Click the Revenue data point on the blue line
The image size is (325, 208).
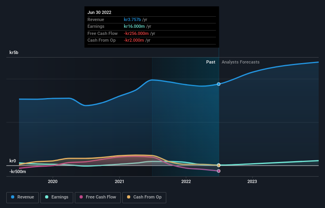click(x=219, y=84)
